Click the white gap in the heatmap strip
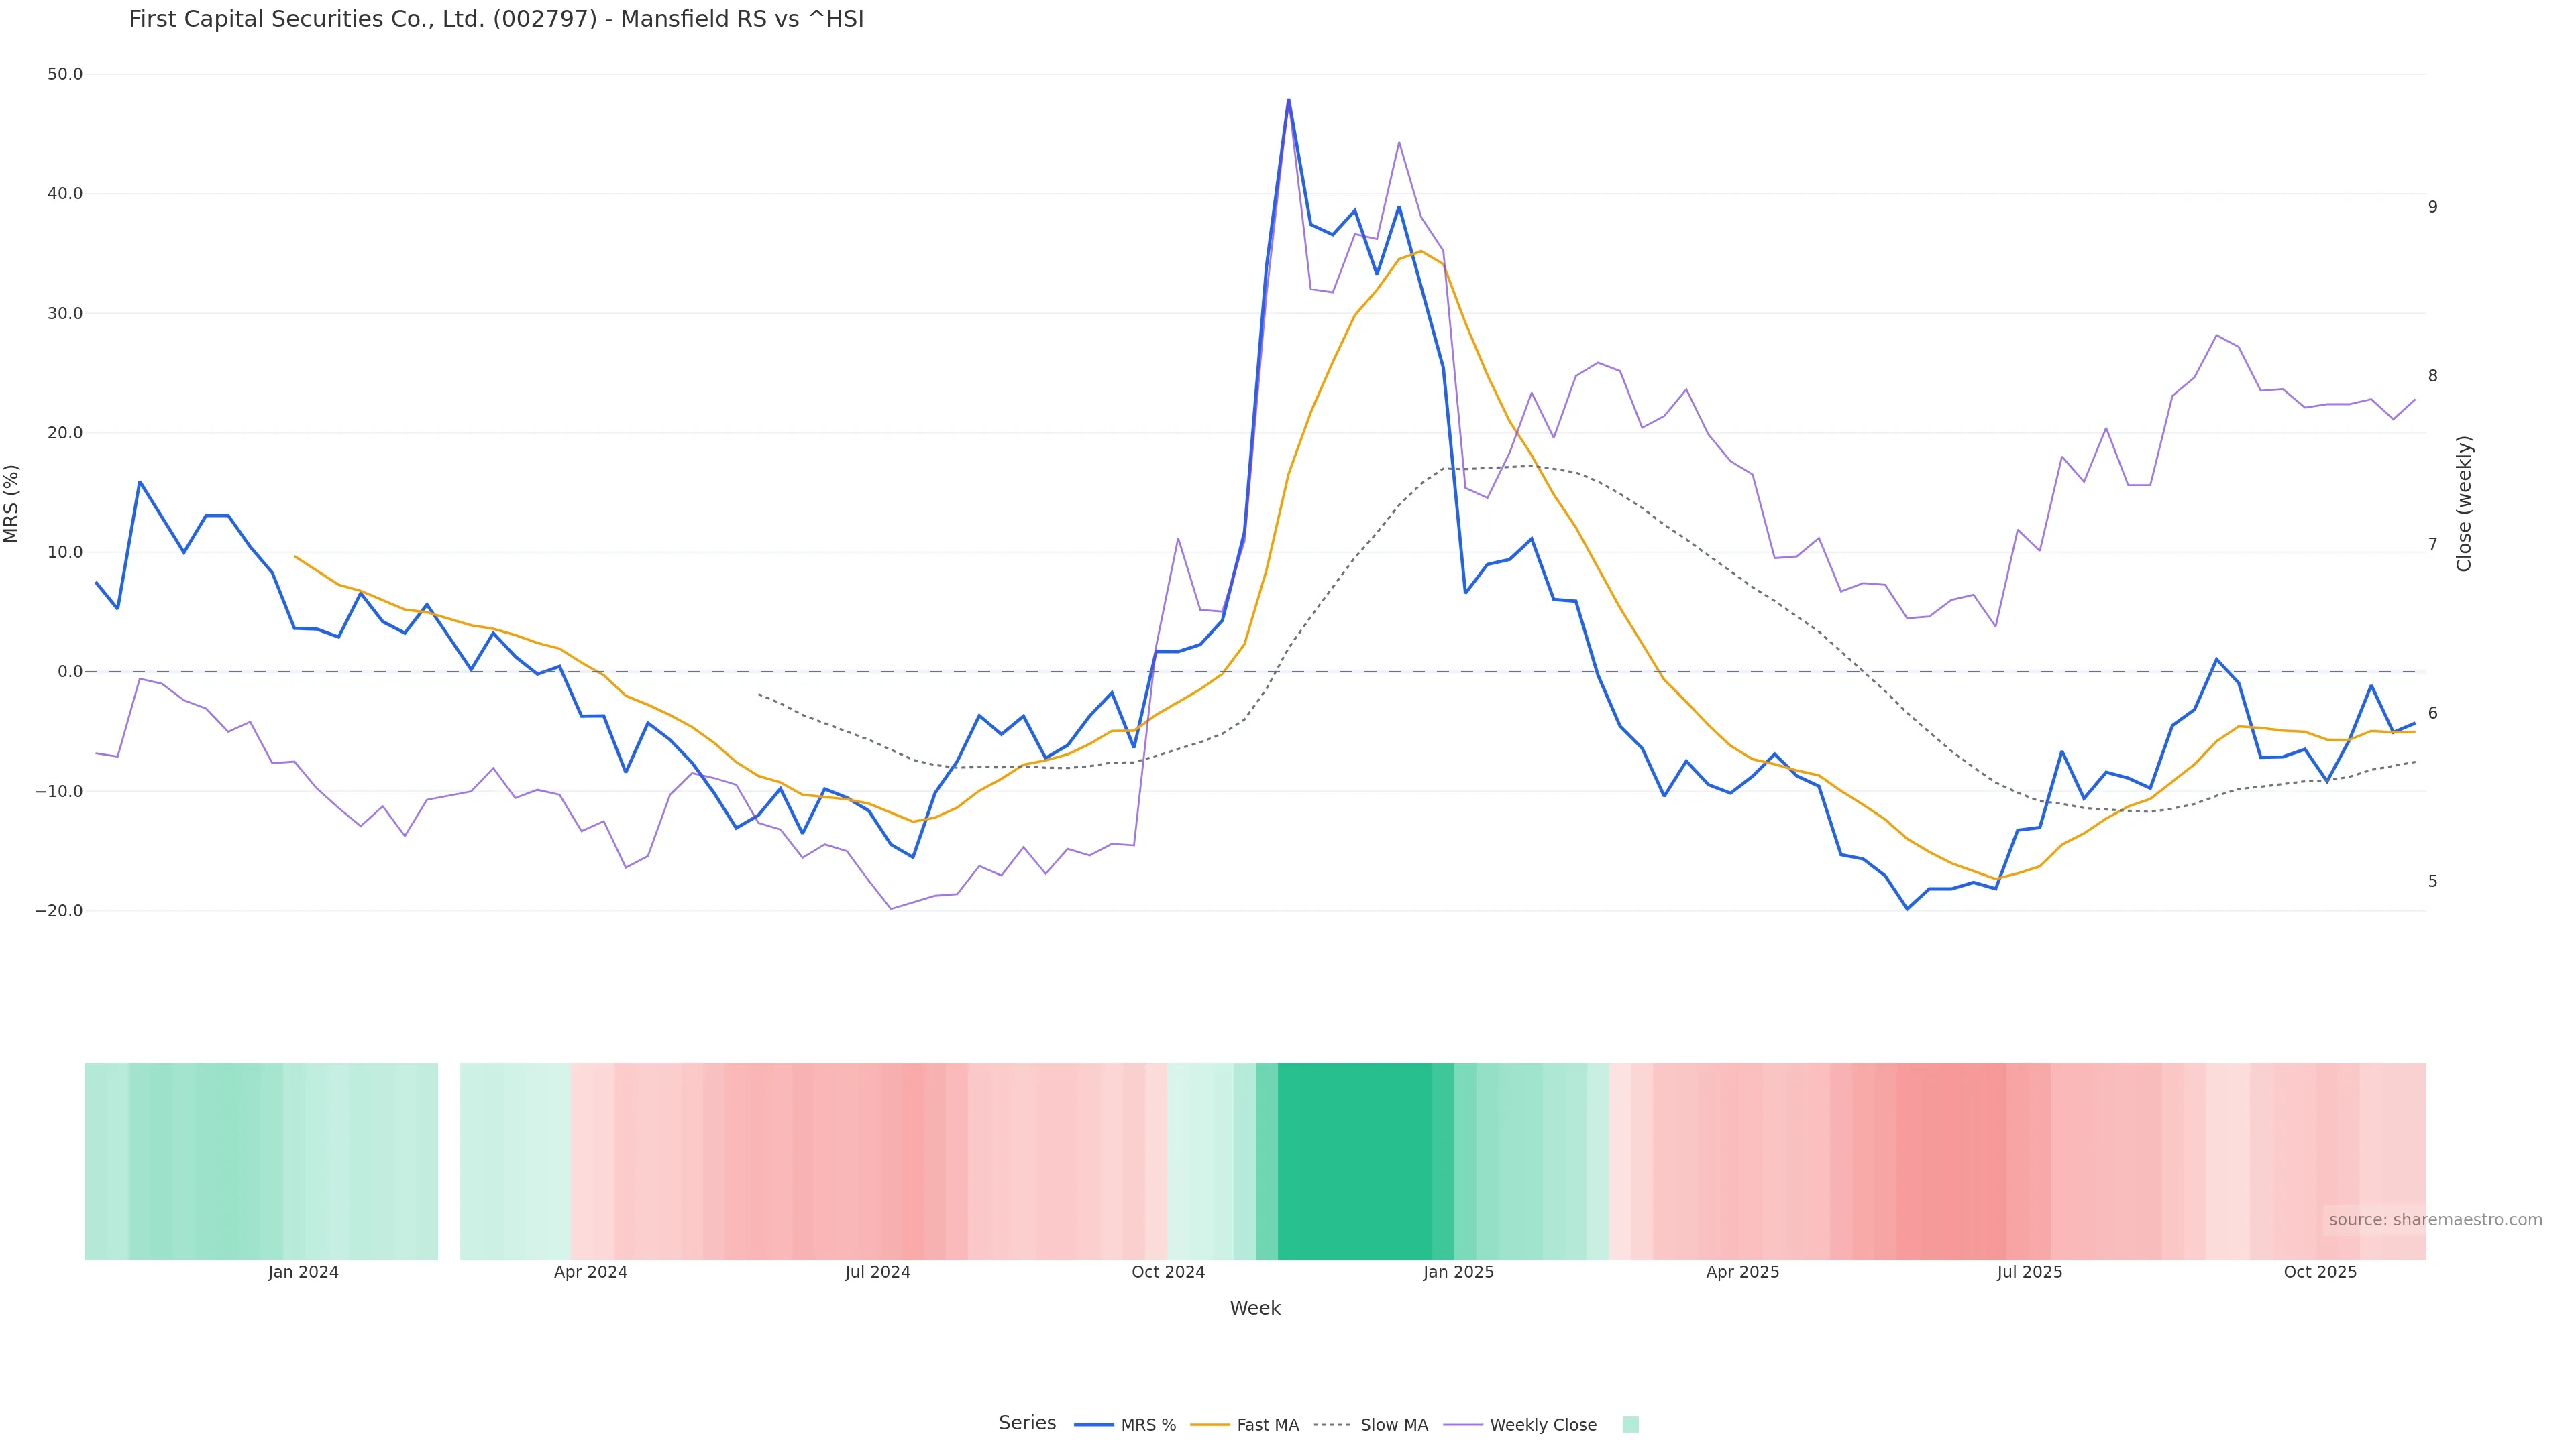 tap(449, 1161)
